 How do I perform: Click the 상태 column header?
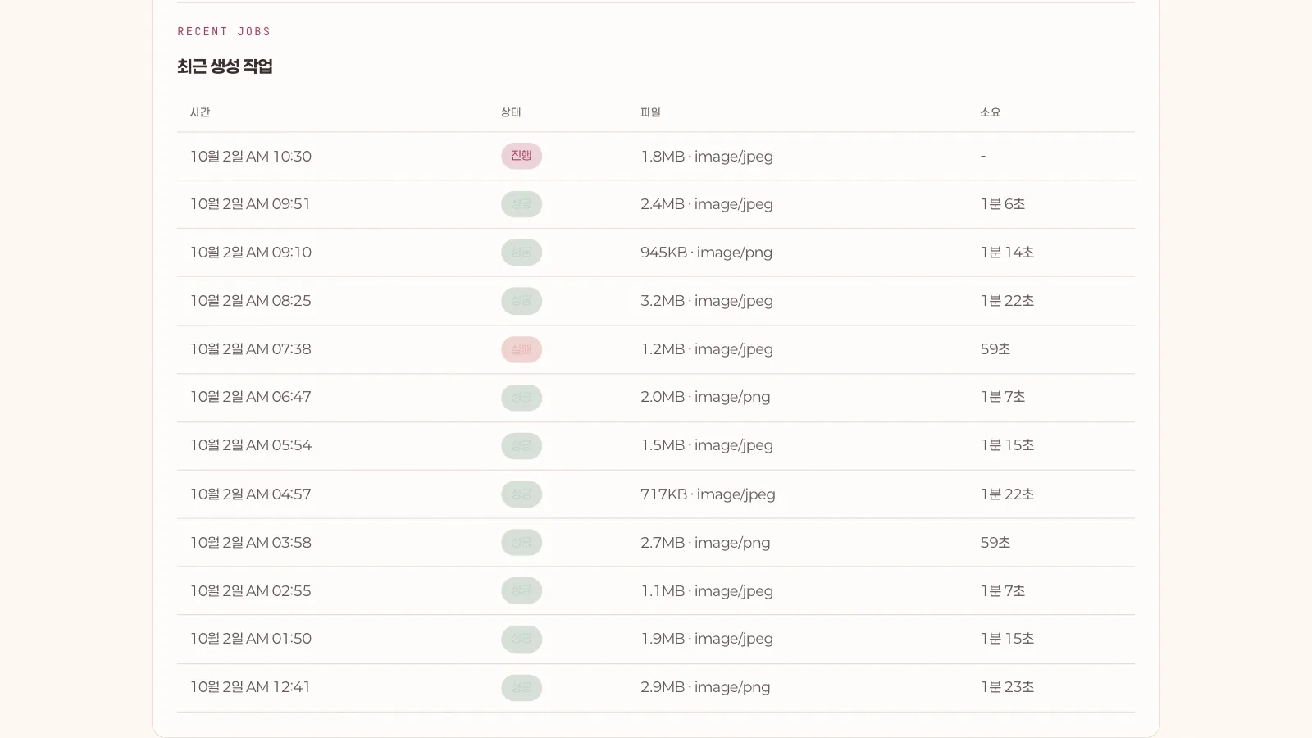coord(511,112)
